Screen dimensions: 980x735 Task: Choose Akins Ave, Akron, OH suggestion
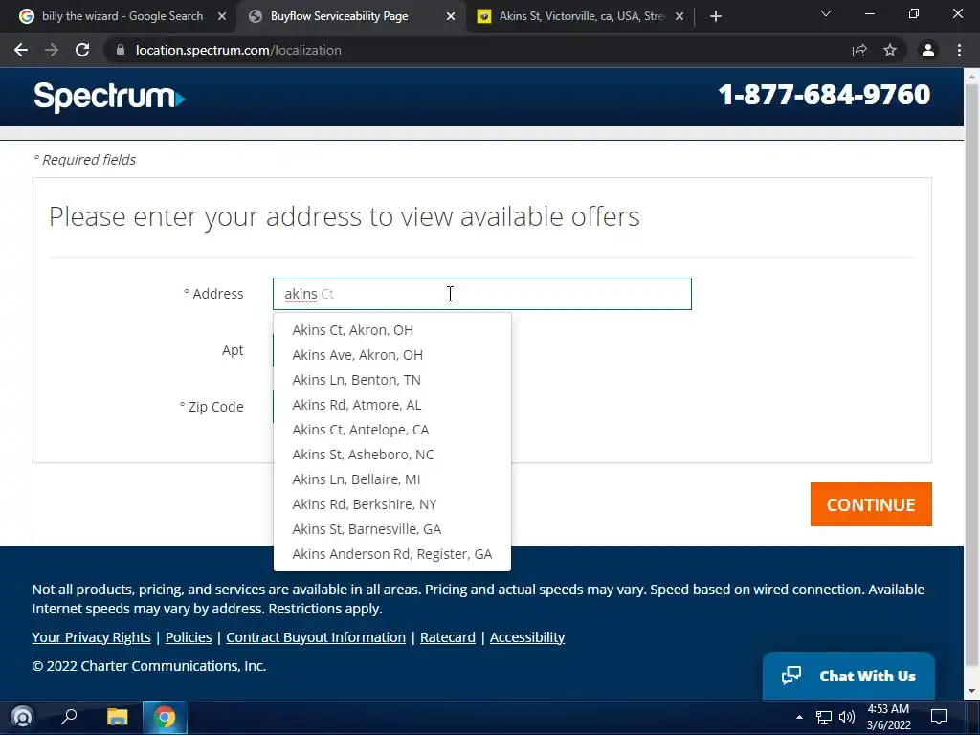point(391,355)
